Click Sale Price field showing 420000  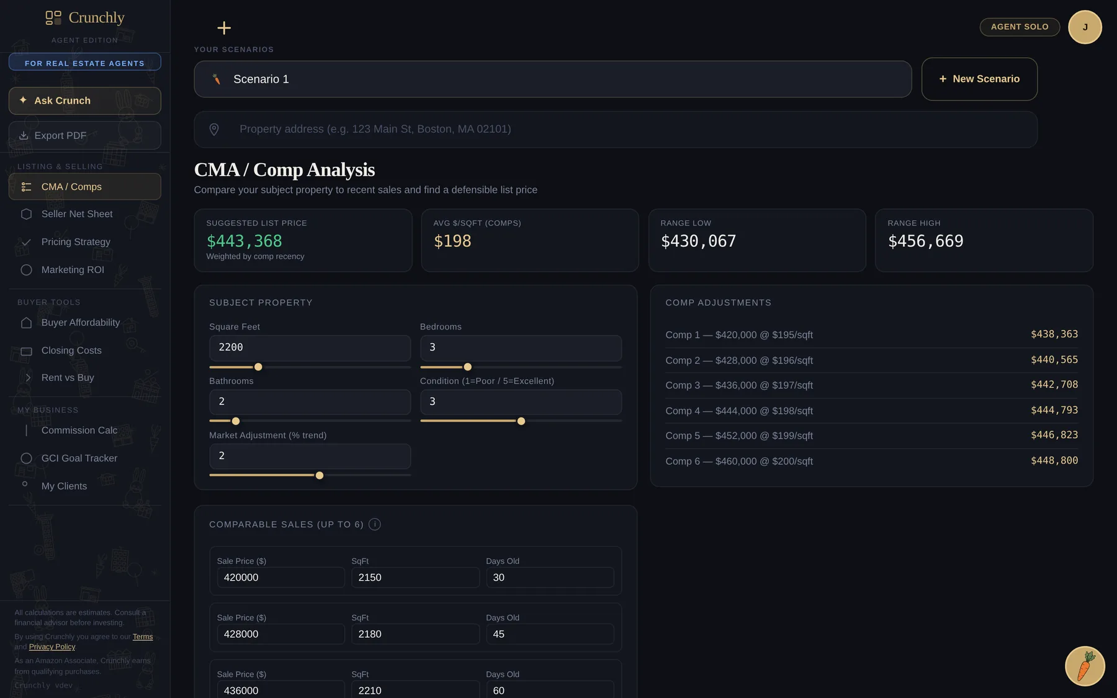click(x=280, y=578)
